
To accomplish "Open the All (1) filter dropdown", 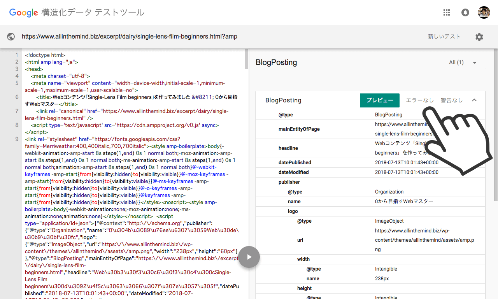I will point(464,63).
